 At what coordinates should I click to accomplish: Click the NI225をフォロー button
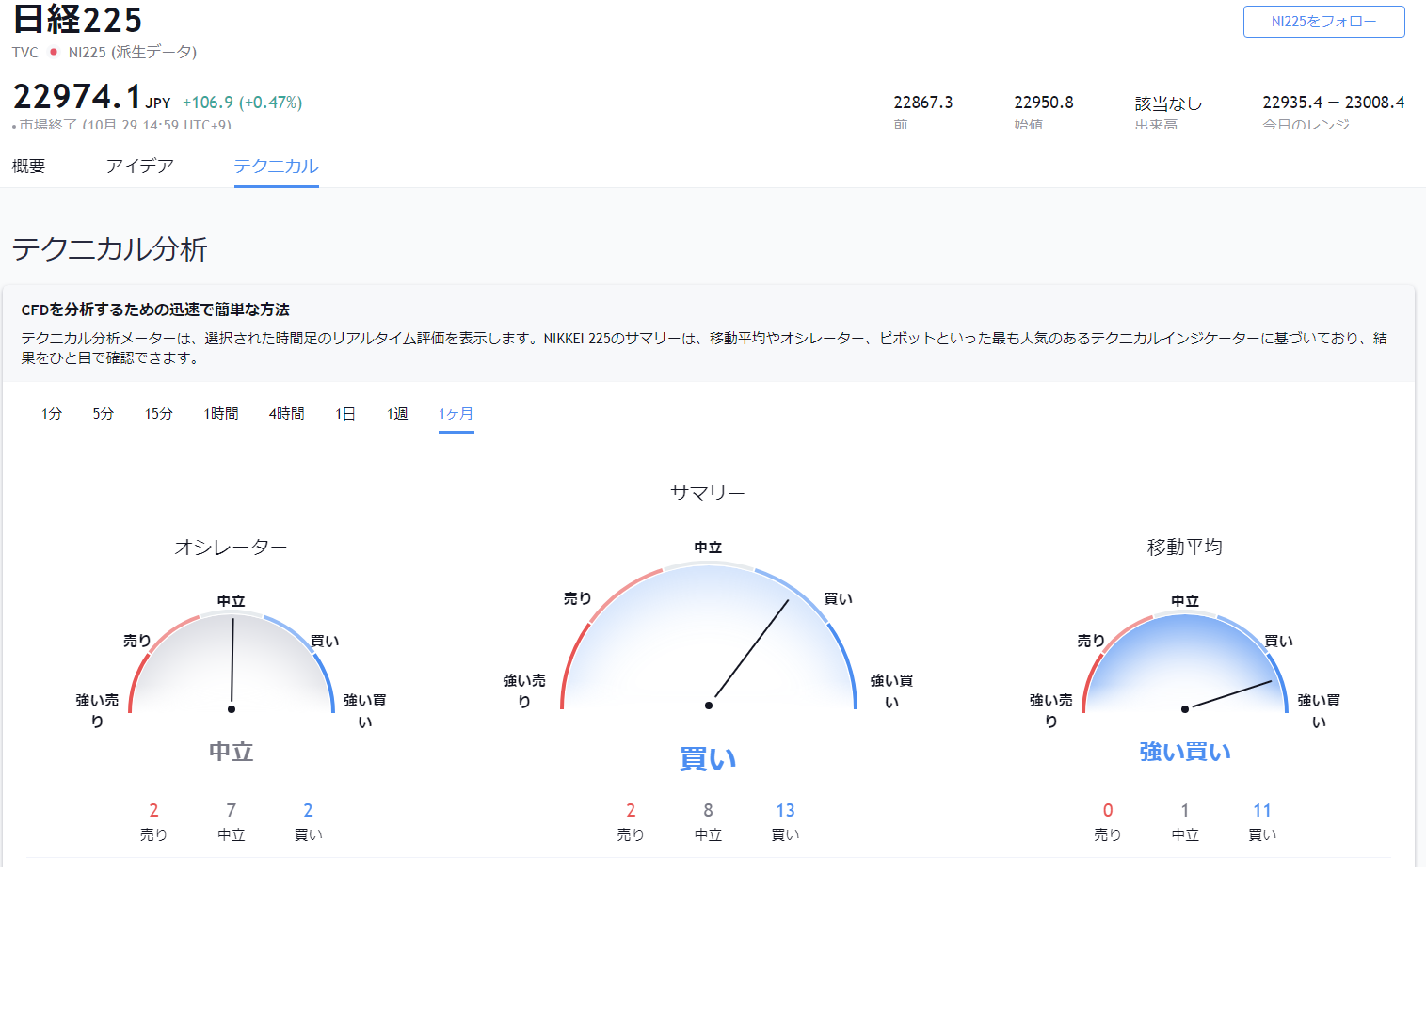pyautogui.click(x=1323, y=22)
